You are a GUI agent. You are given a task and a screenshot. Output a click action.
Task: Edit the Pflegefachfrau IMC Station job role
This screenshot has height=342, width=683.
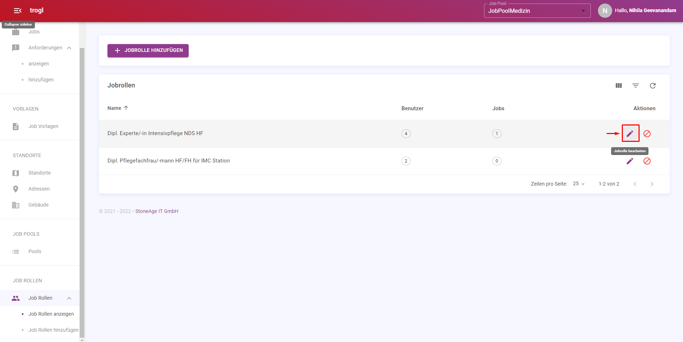click(630, 161)
